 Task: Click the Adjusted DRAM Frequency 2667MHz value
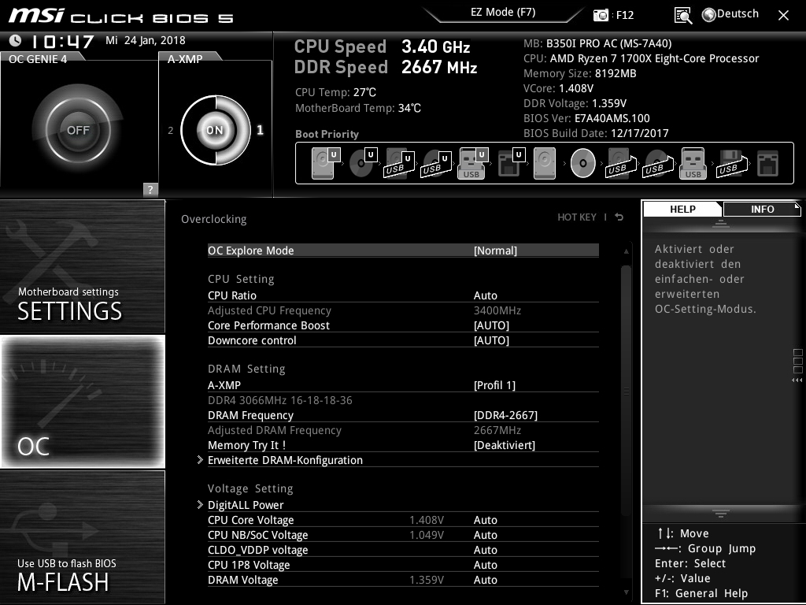click(497, 430)
